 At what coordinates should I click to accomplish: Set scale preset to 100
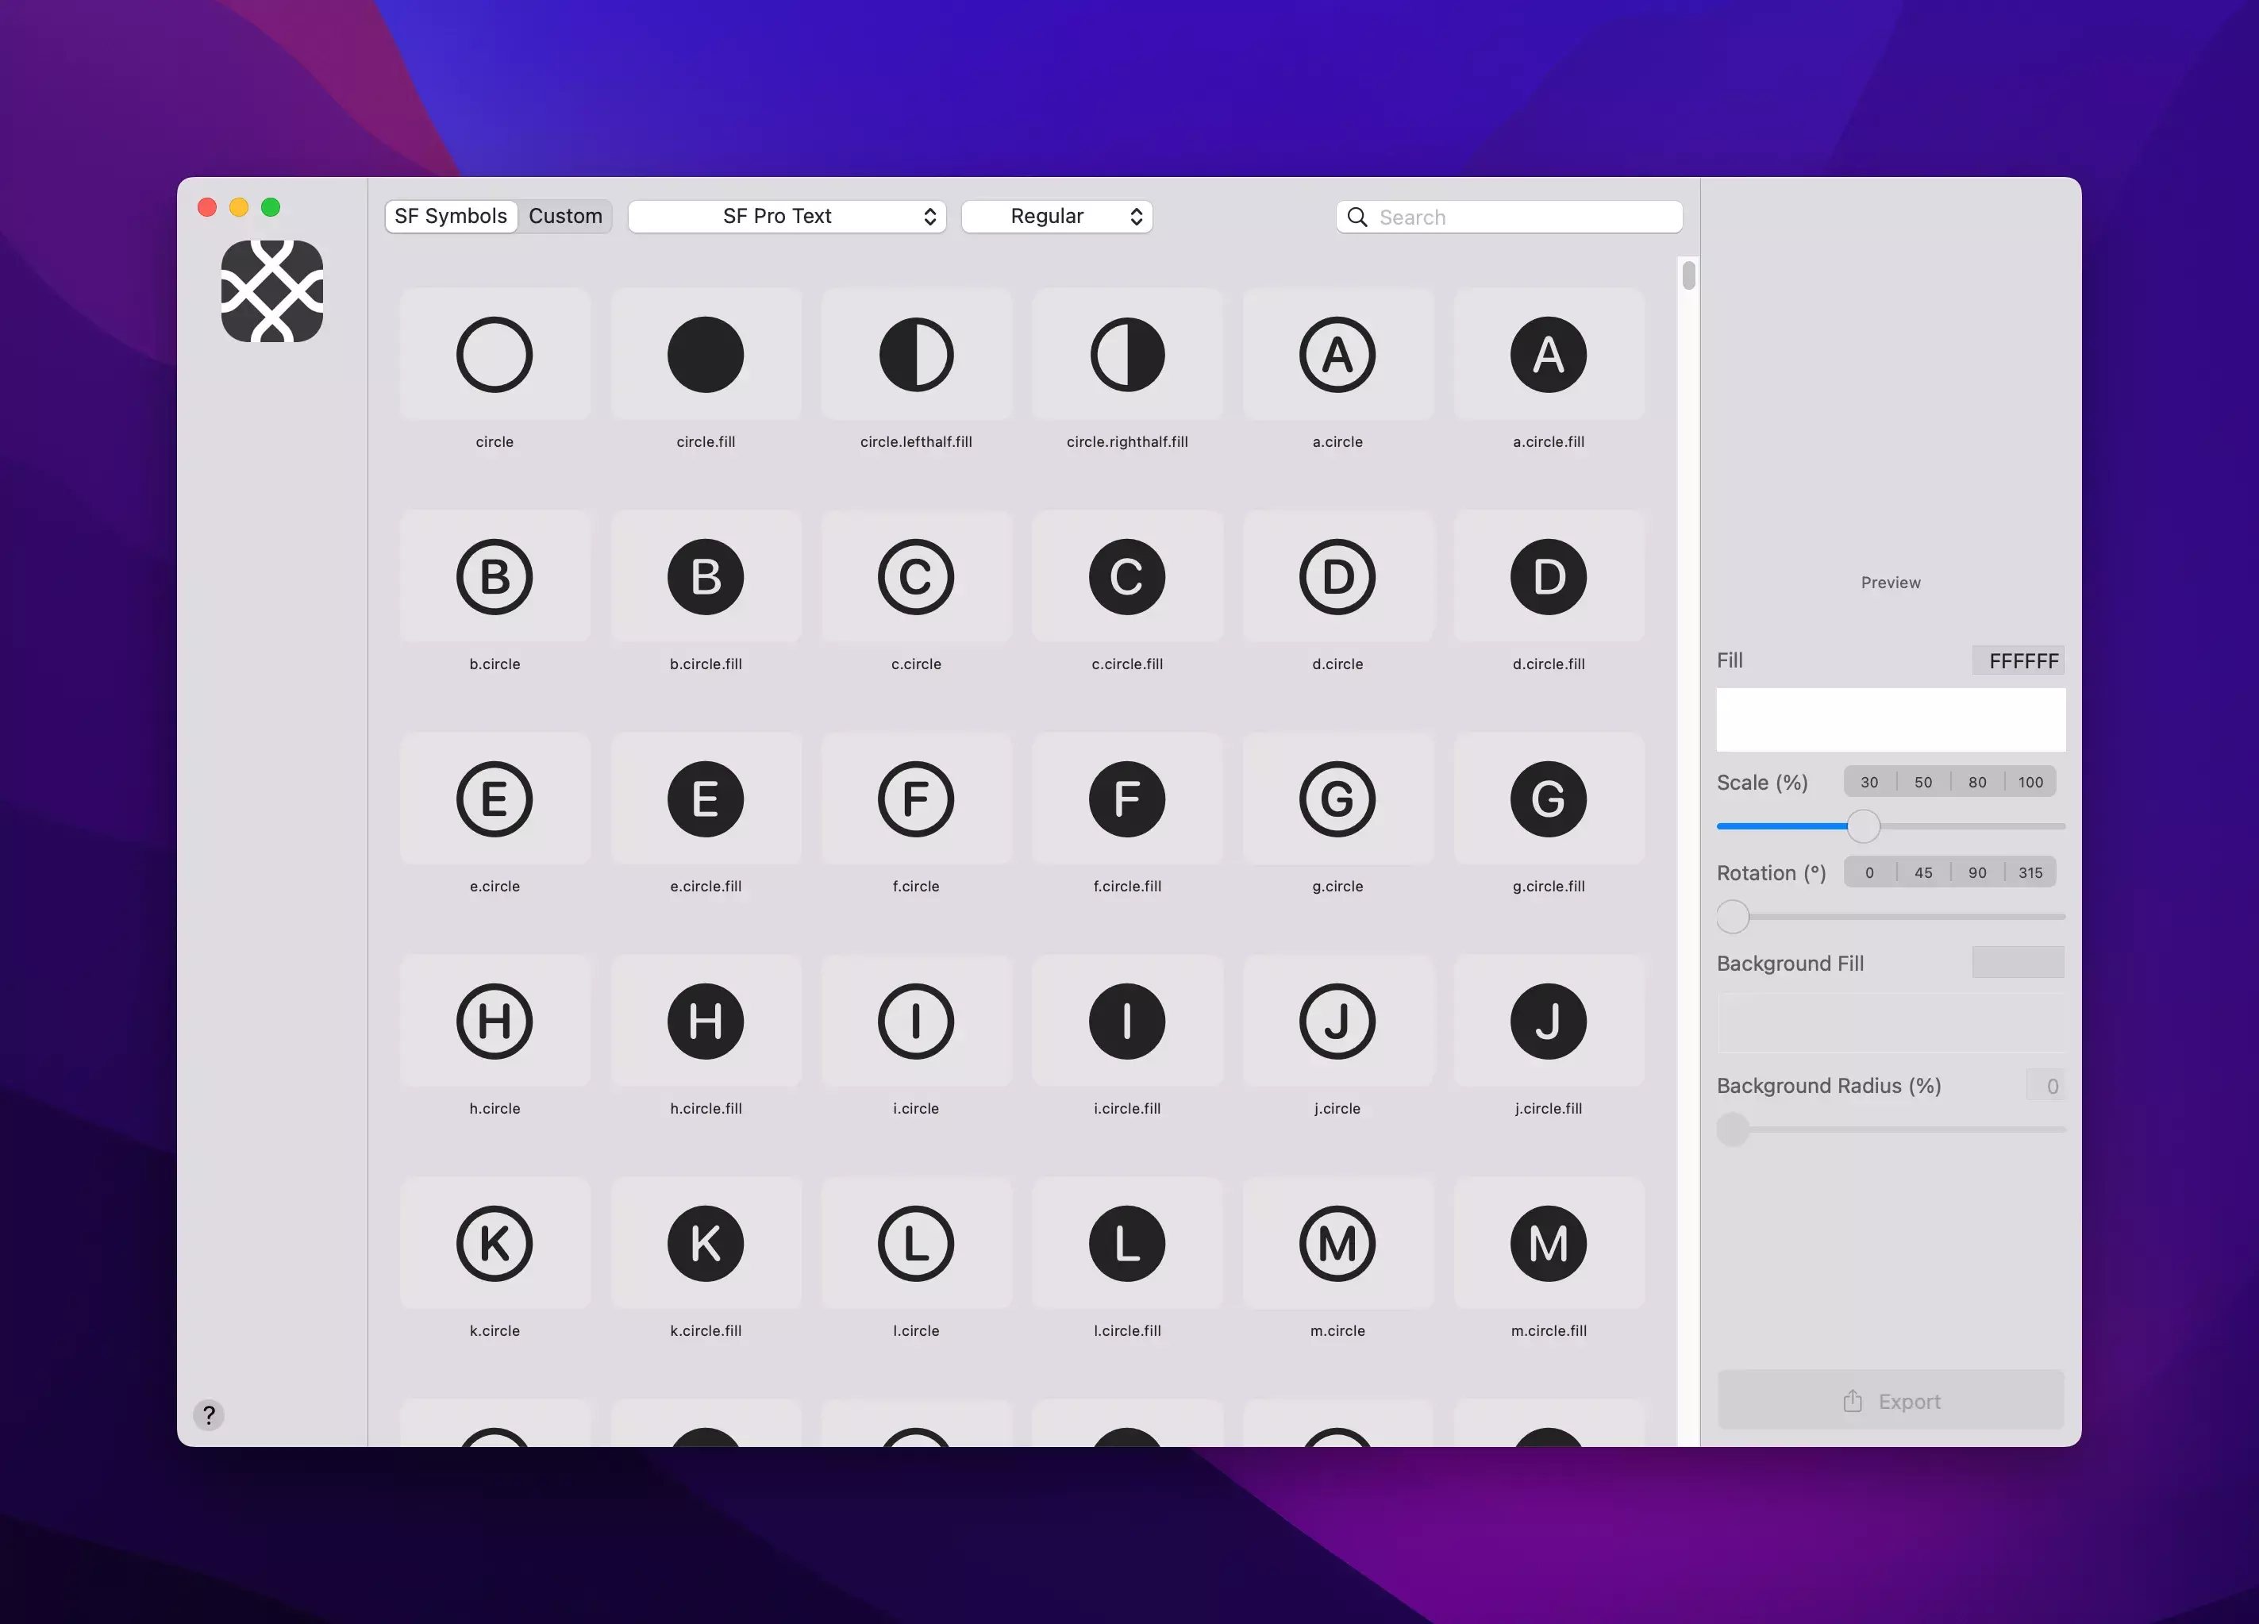2030,782
